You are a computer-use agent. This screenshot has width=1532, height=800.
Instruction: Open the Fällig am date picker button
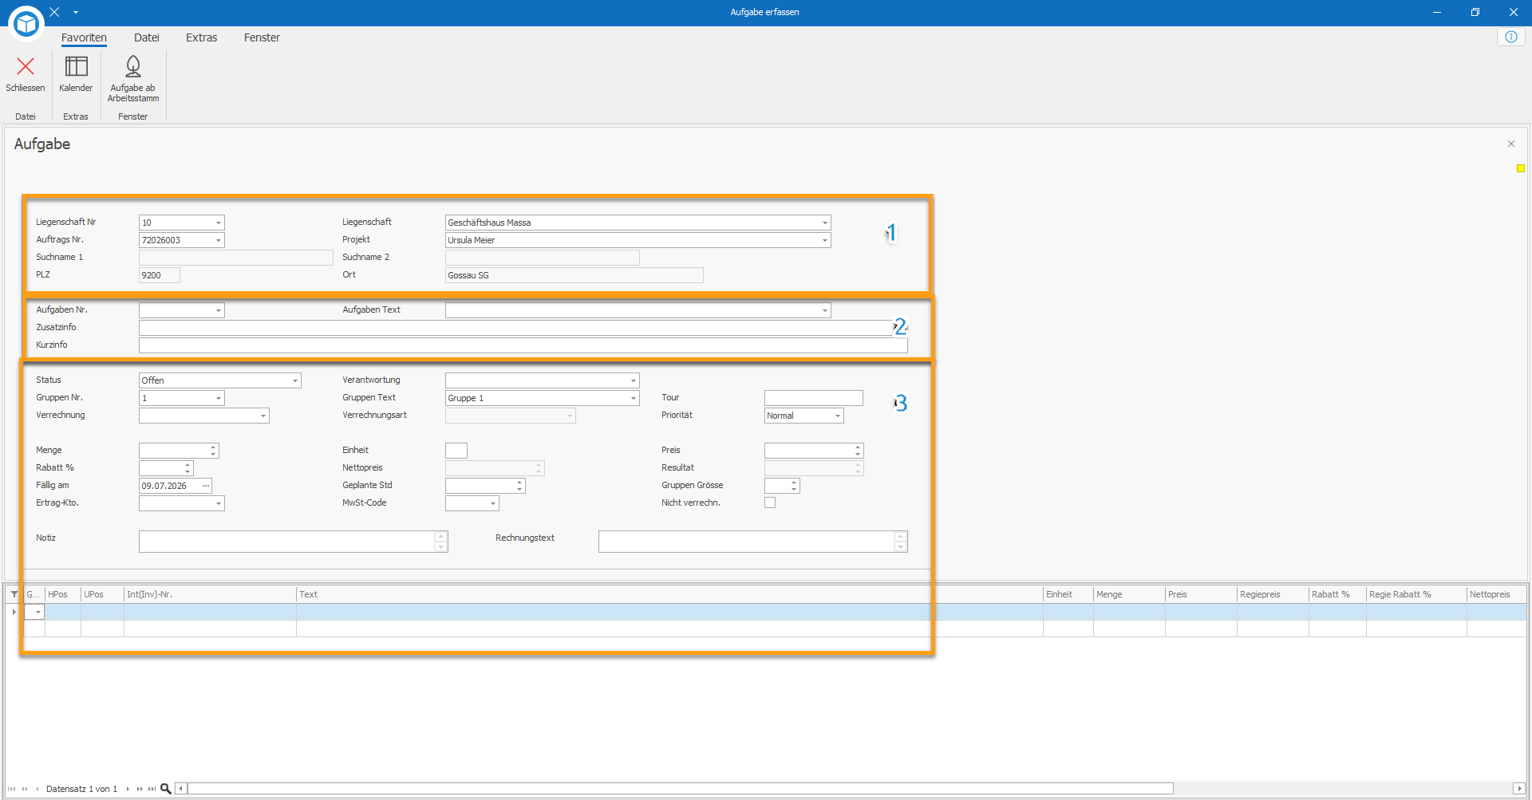(206, 486)
